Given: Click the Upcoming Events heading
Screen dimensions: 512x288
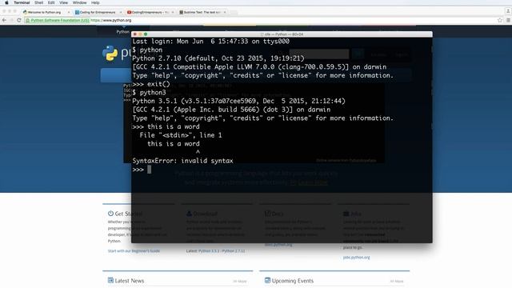Looking at the screenshot, I should coord(293,281).
